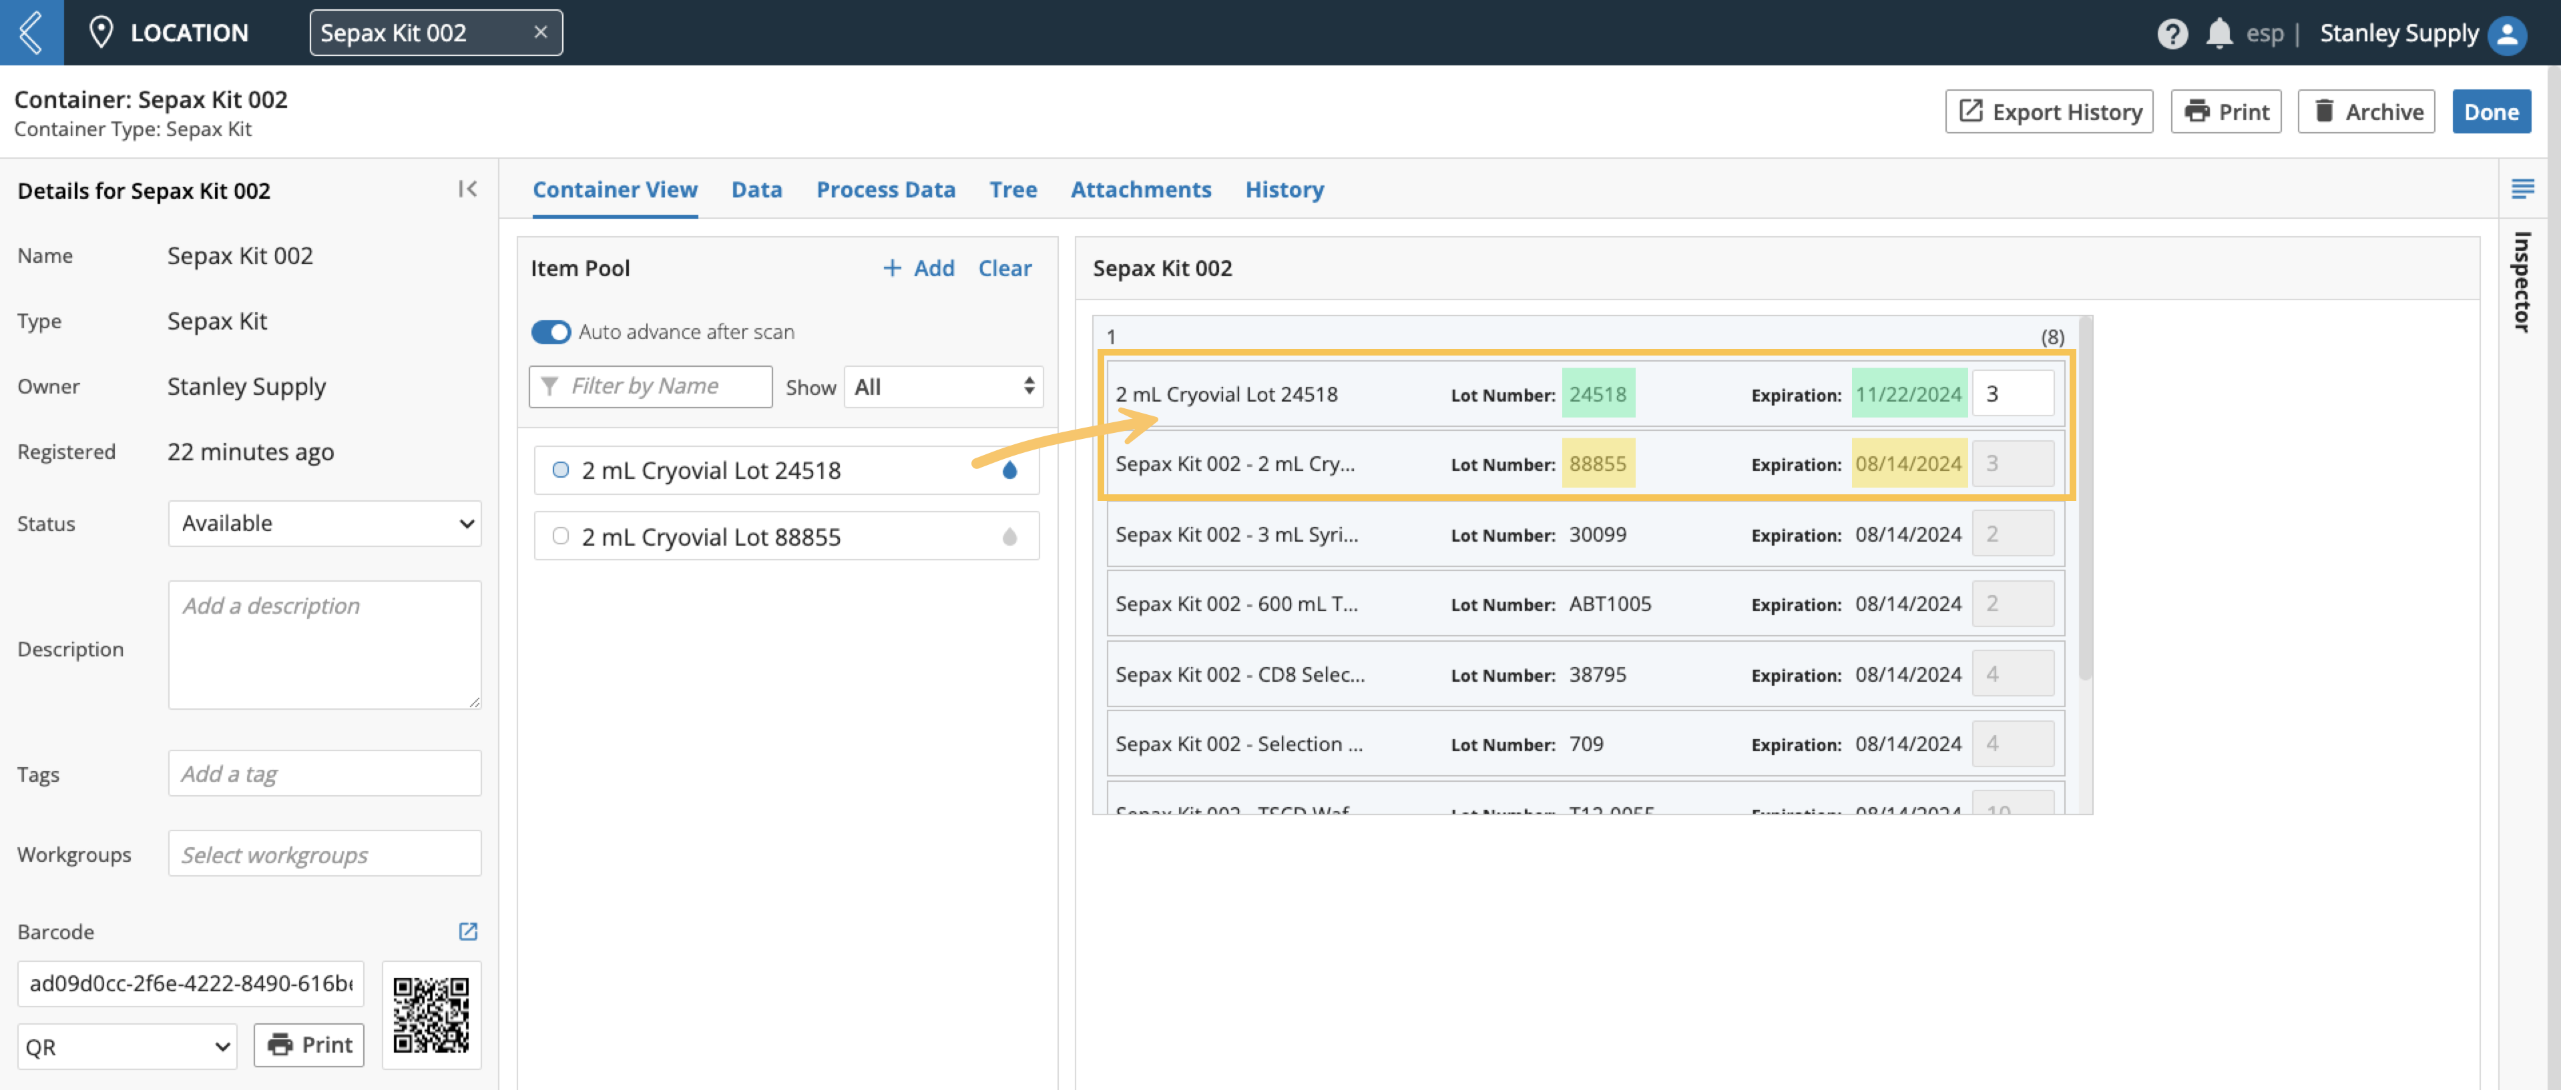Image resolution: width=2561 pixels, height=1090 pixels.
Task: Click the back chevron in the header
Action: click(x=31, y=32)
